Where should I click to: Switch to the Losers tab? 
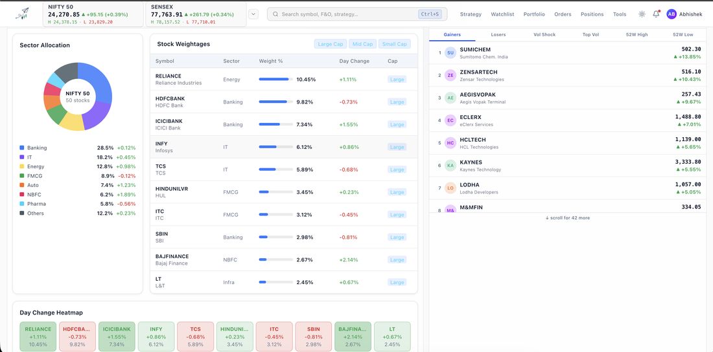click(x=498, y=34)
